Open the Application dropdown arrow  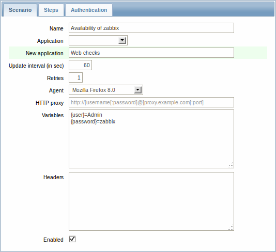tap(122, 40)
